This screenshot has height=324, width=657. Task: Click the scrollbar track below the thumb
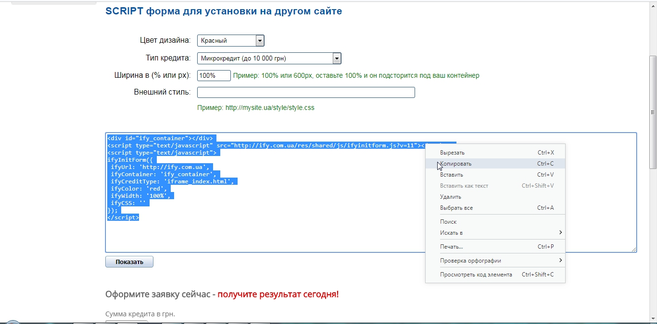(x=653, y=240)
